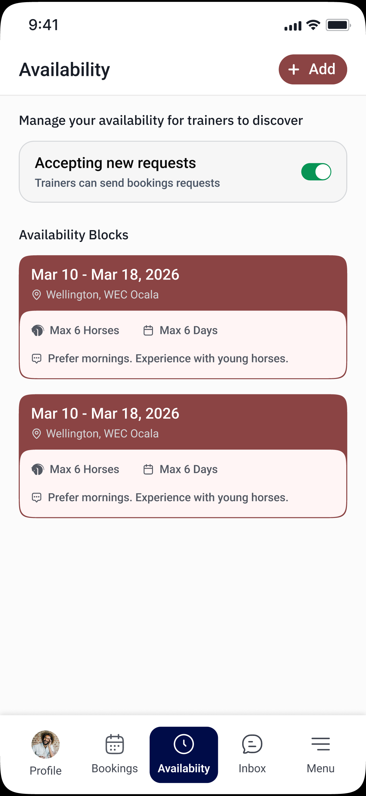Viewport: 366px width, 796px height.
Task: Click the Add button
Action: click(313, 70)
